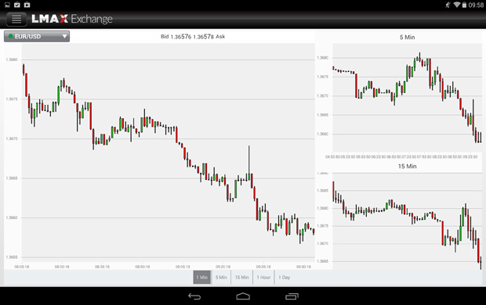The image size is (486, 305).
Task: Click the dropdown arrow beside EUR/USD
Action: tap(64, 37)
